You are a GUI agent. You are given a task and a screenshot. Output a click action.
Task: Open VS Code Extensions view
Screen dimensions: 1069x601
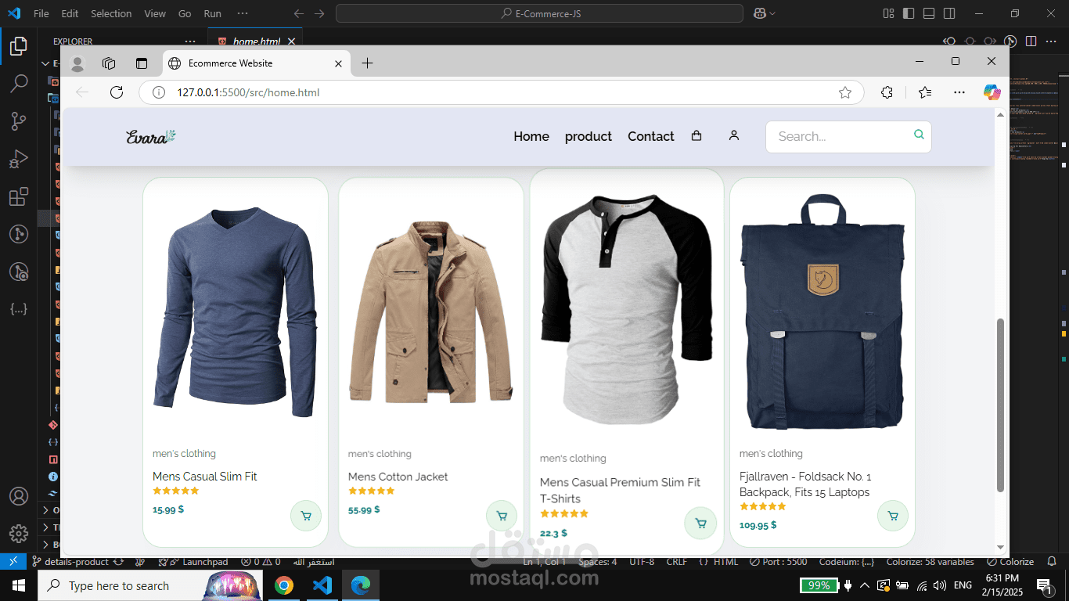pyautogui.click(x=19, y=196)
